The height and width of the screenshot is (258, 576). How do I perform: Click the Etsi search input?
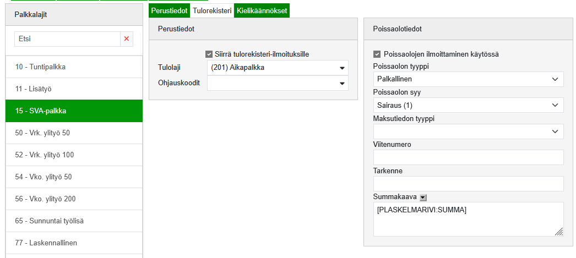(x=67, y=39)
